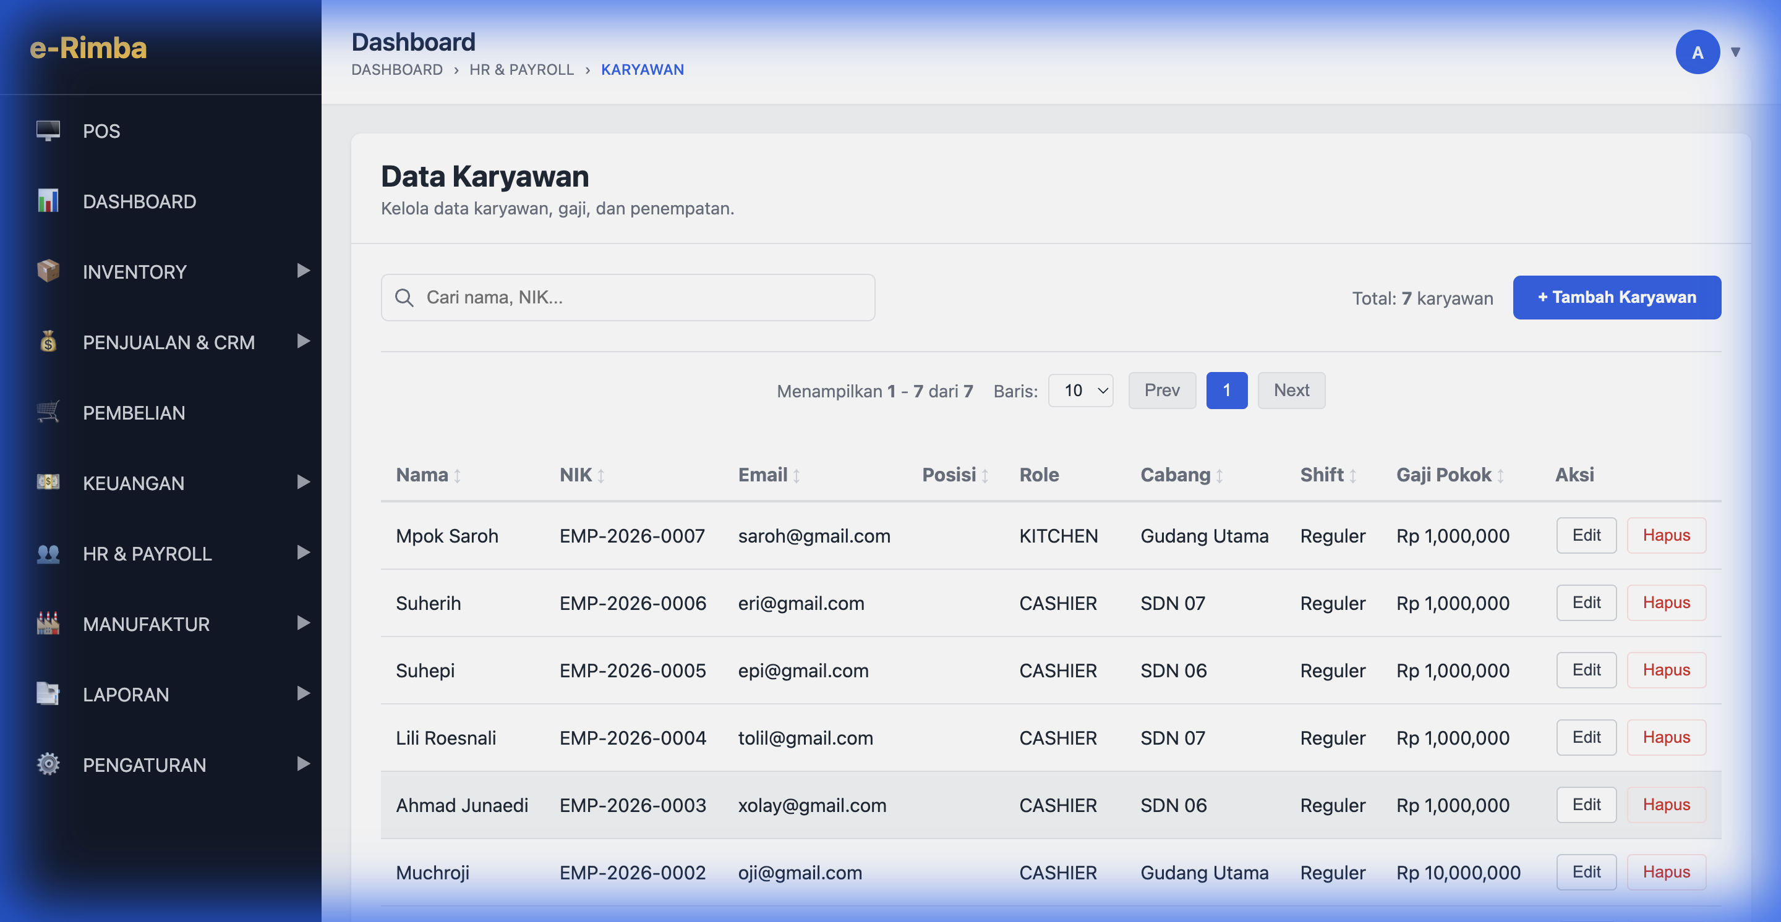The width and height of the screenshot is (1781, 922).
Task: Click the Pembelian shopping cart icon
Action: (x=48, y=412)
